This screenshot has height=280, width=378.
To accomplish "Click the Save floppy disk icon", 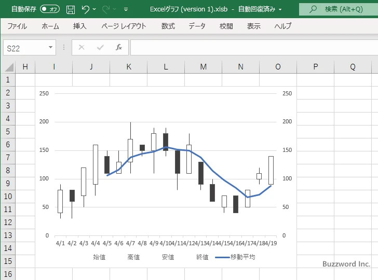I will click(x=71, y=9).
